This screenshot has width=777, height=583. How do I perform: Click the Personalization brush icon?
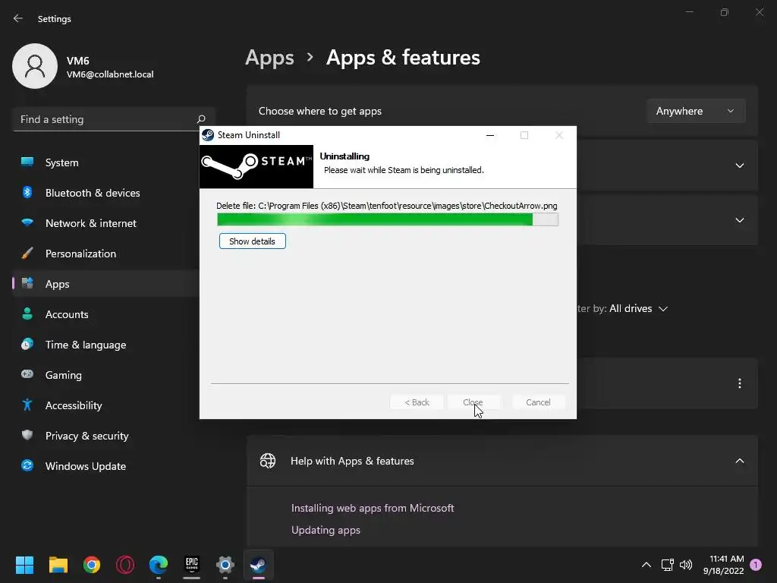coord(27,254)
